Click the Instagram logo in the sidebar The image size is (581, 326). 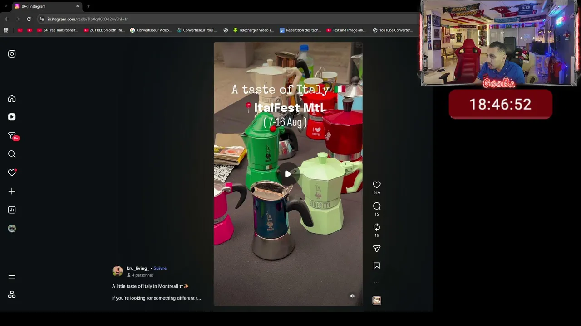click(x=12, y=54)
